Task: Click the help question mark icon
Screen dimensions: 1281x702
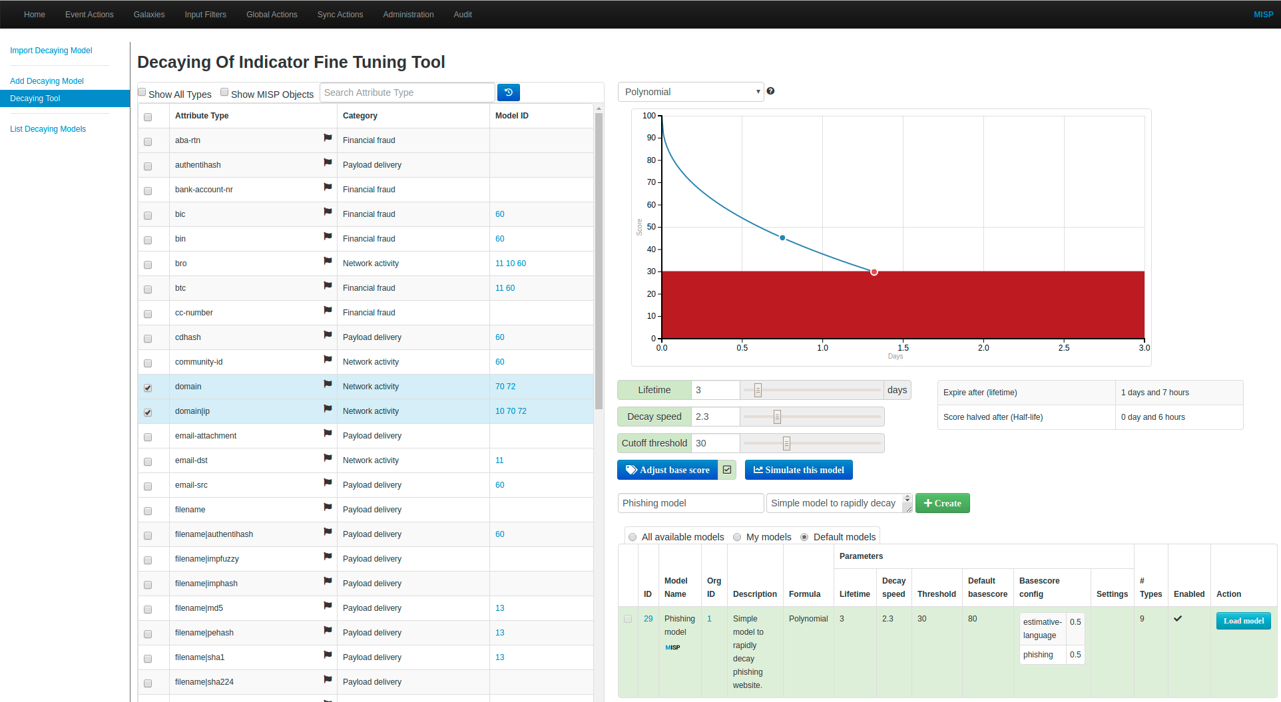Action: (770, 91)
